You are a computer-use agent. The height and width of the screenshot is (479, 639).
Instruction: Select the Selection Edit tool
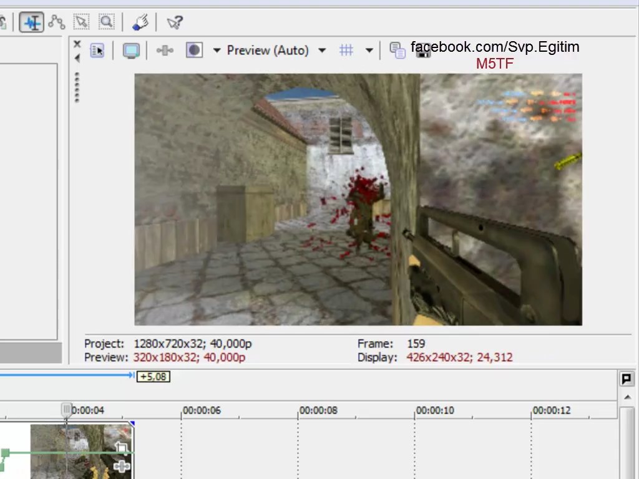point(81,22)
